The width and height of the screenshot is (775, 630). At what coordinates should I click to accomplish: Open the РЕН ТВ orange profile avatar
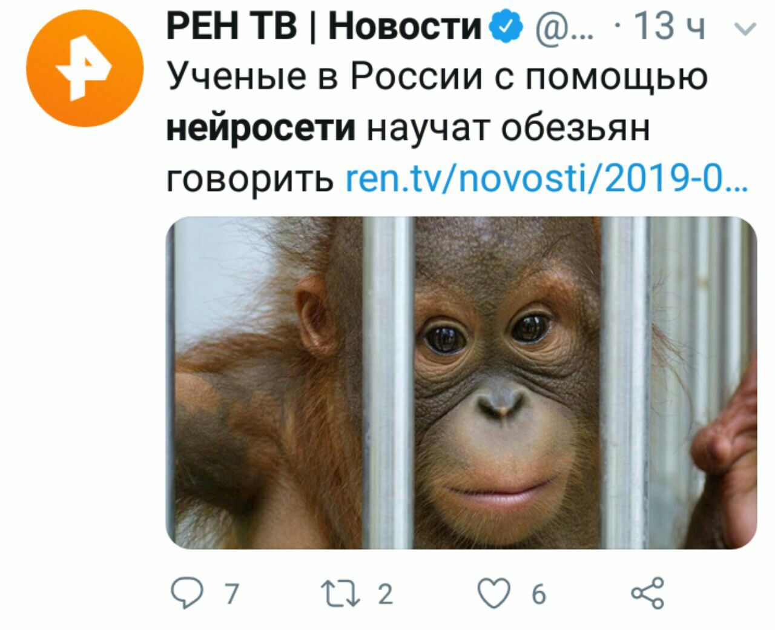tap(85, 68)
